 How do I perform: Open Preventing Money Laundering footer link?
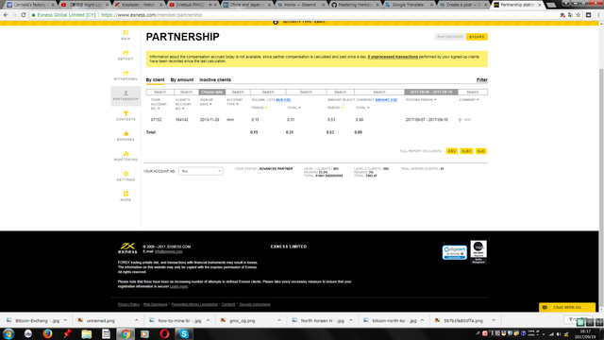coord(194,304)
